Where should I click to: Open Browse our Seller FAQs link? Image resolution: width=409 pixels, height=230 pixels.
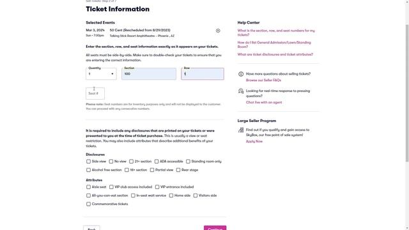[x=263, y=80]
